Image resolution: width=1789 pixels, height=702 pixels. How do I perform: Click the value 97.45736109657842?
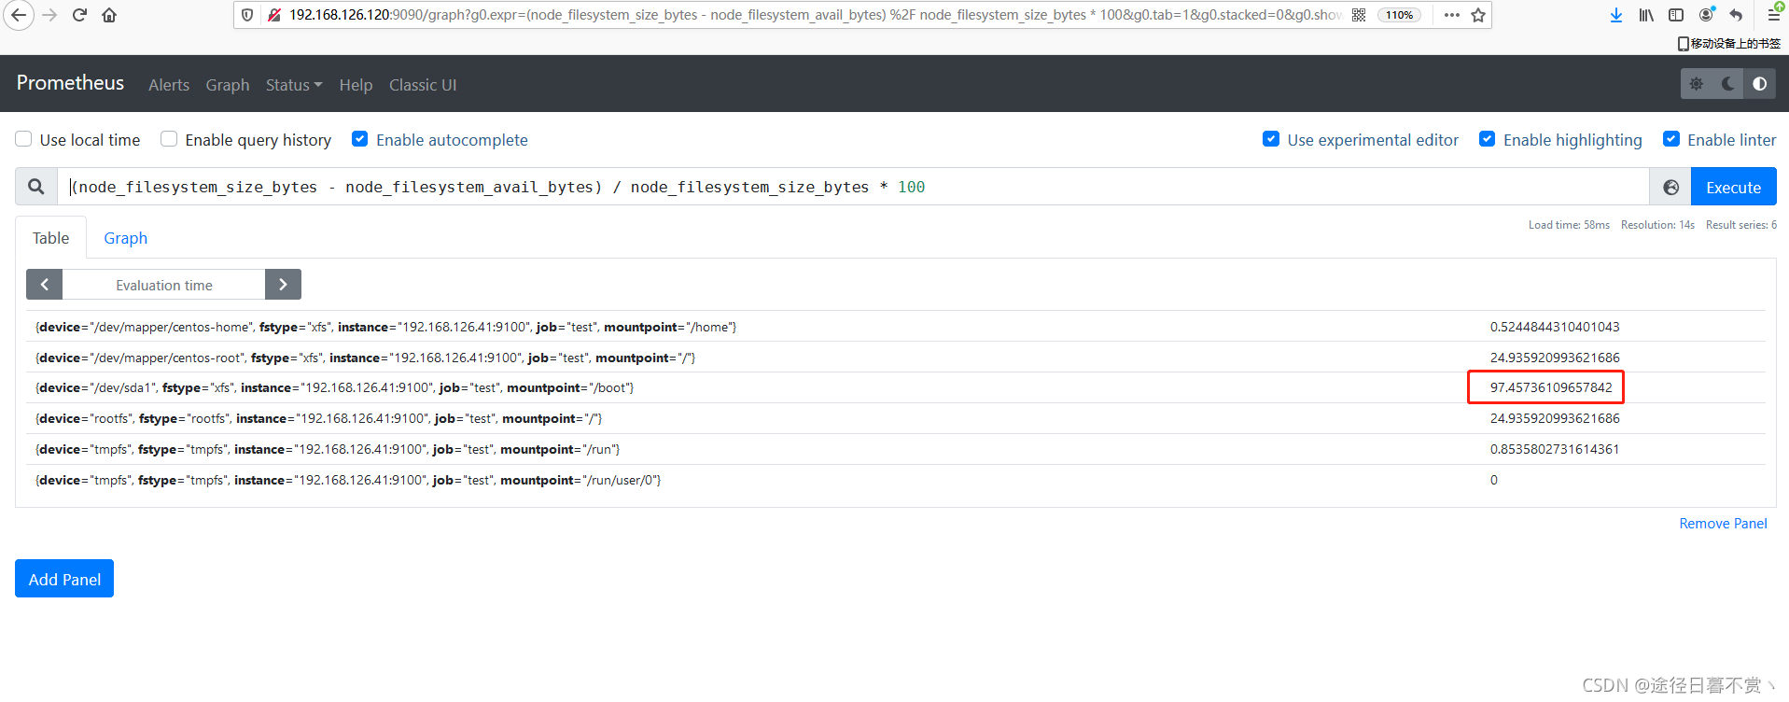click(1551, 387)
